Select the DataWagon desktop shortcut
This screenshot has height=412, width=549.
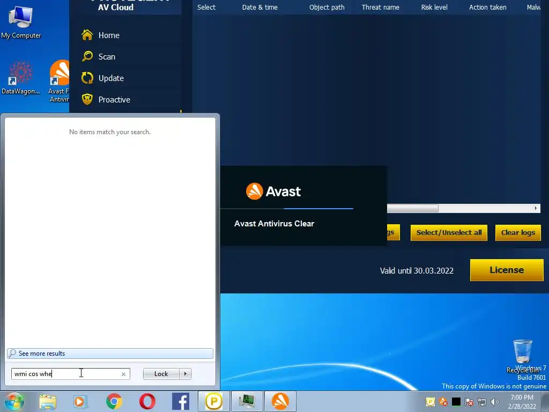[x=21, y=78]
